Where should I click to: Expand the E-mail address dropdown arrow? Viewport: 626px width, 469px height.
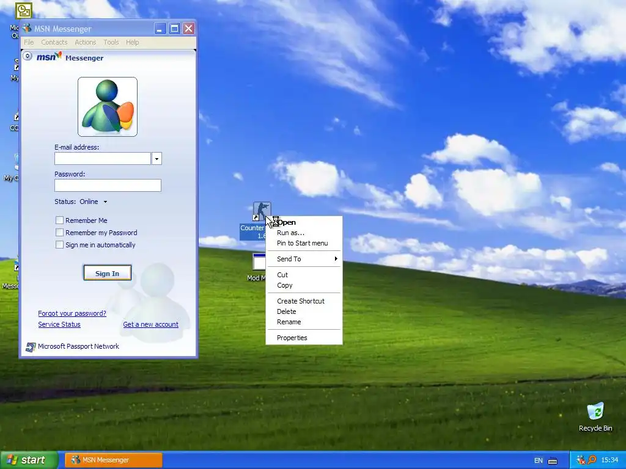point(156,159)
